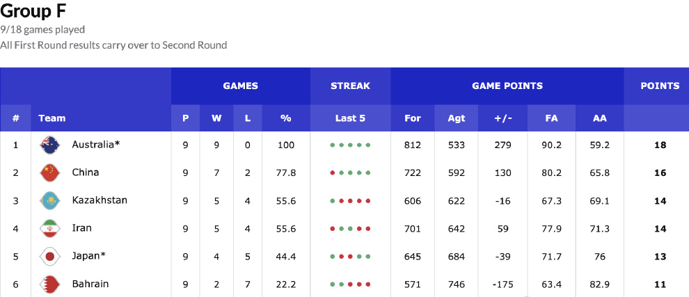Click the Bahrain flag icon

coord(49,284)
